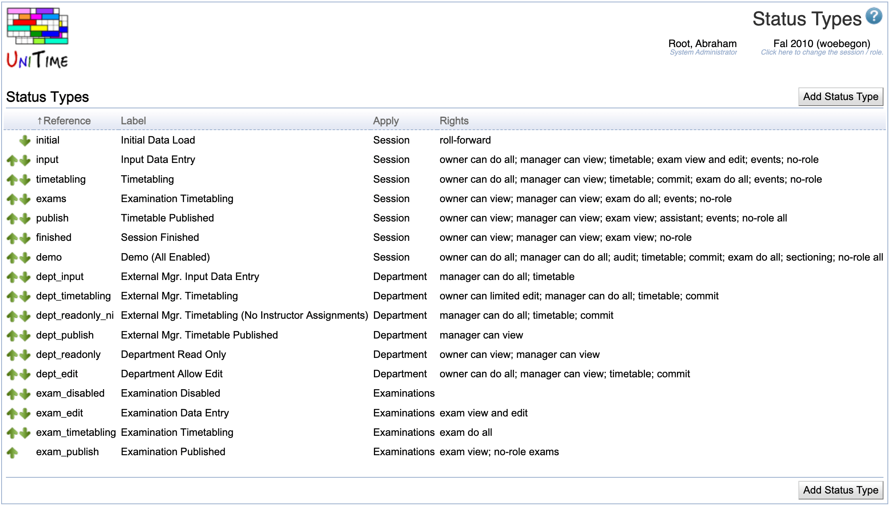
Task: Move 'dept_readonly_ni' up one row
Action: [12, 315]
